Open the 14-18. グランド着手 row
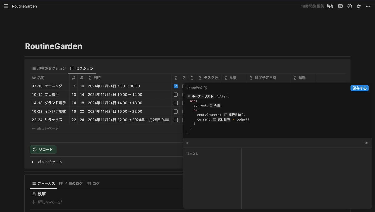Screen dimensions: 375x212 click(x=49, y=103)
